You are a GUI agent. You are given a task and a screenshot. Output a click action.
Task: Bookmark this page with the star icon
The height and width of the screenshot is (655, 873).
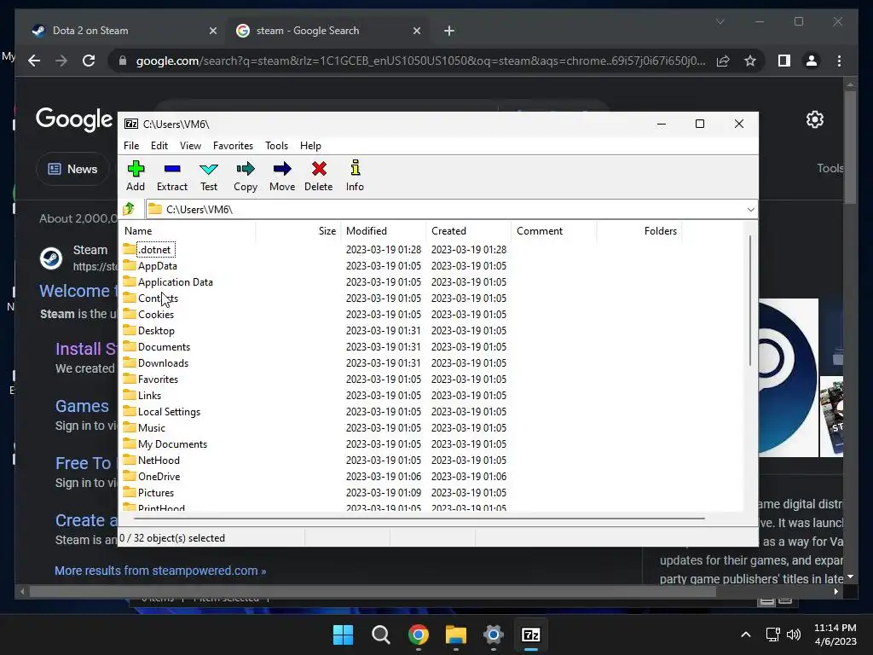click(x=750, y=61)
